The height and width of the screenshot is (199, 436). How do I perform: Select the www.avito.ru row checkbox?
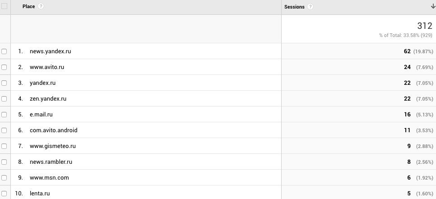(x=5, y=67)
